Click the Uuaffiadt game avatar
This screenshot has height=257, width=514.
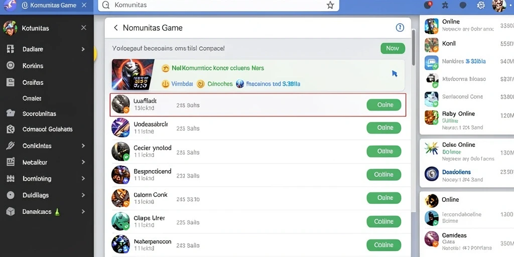point(120,104)
